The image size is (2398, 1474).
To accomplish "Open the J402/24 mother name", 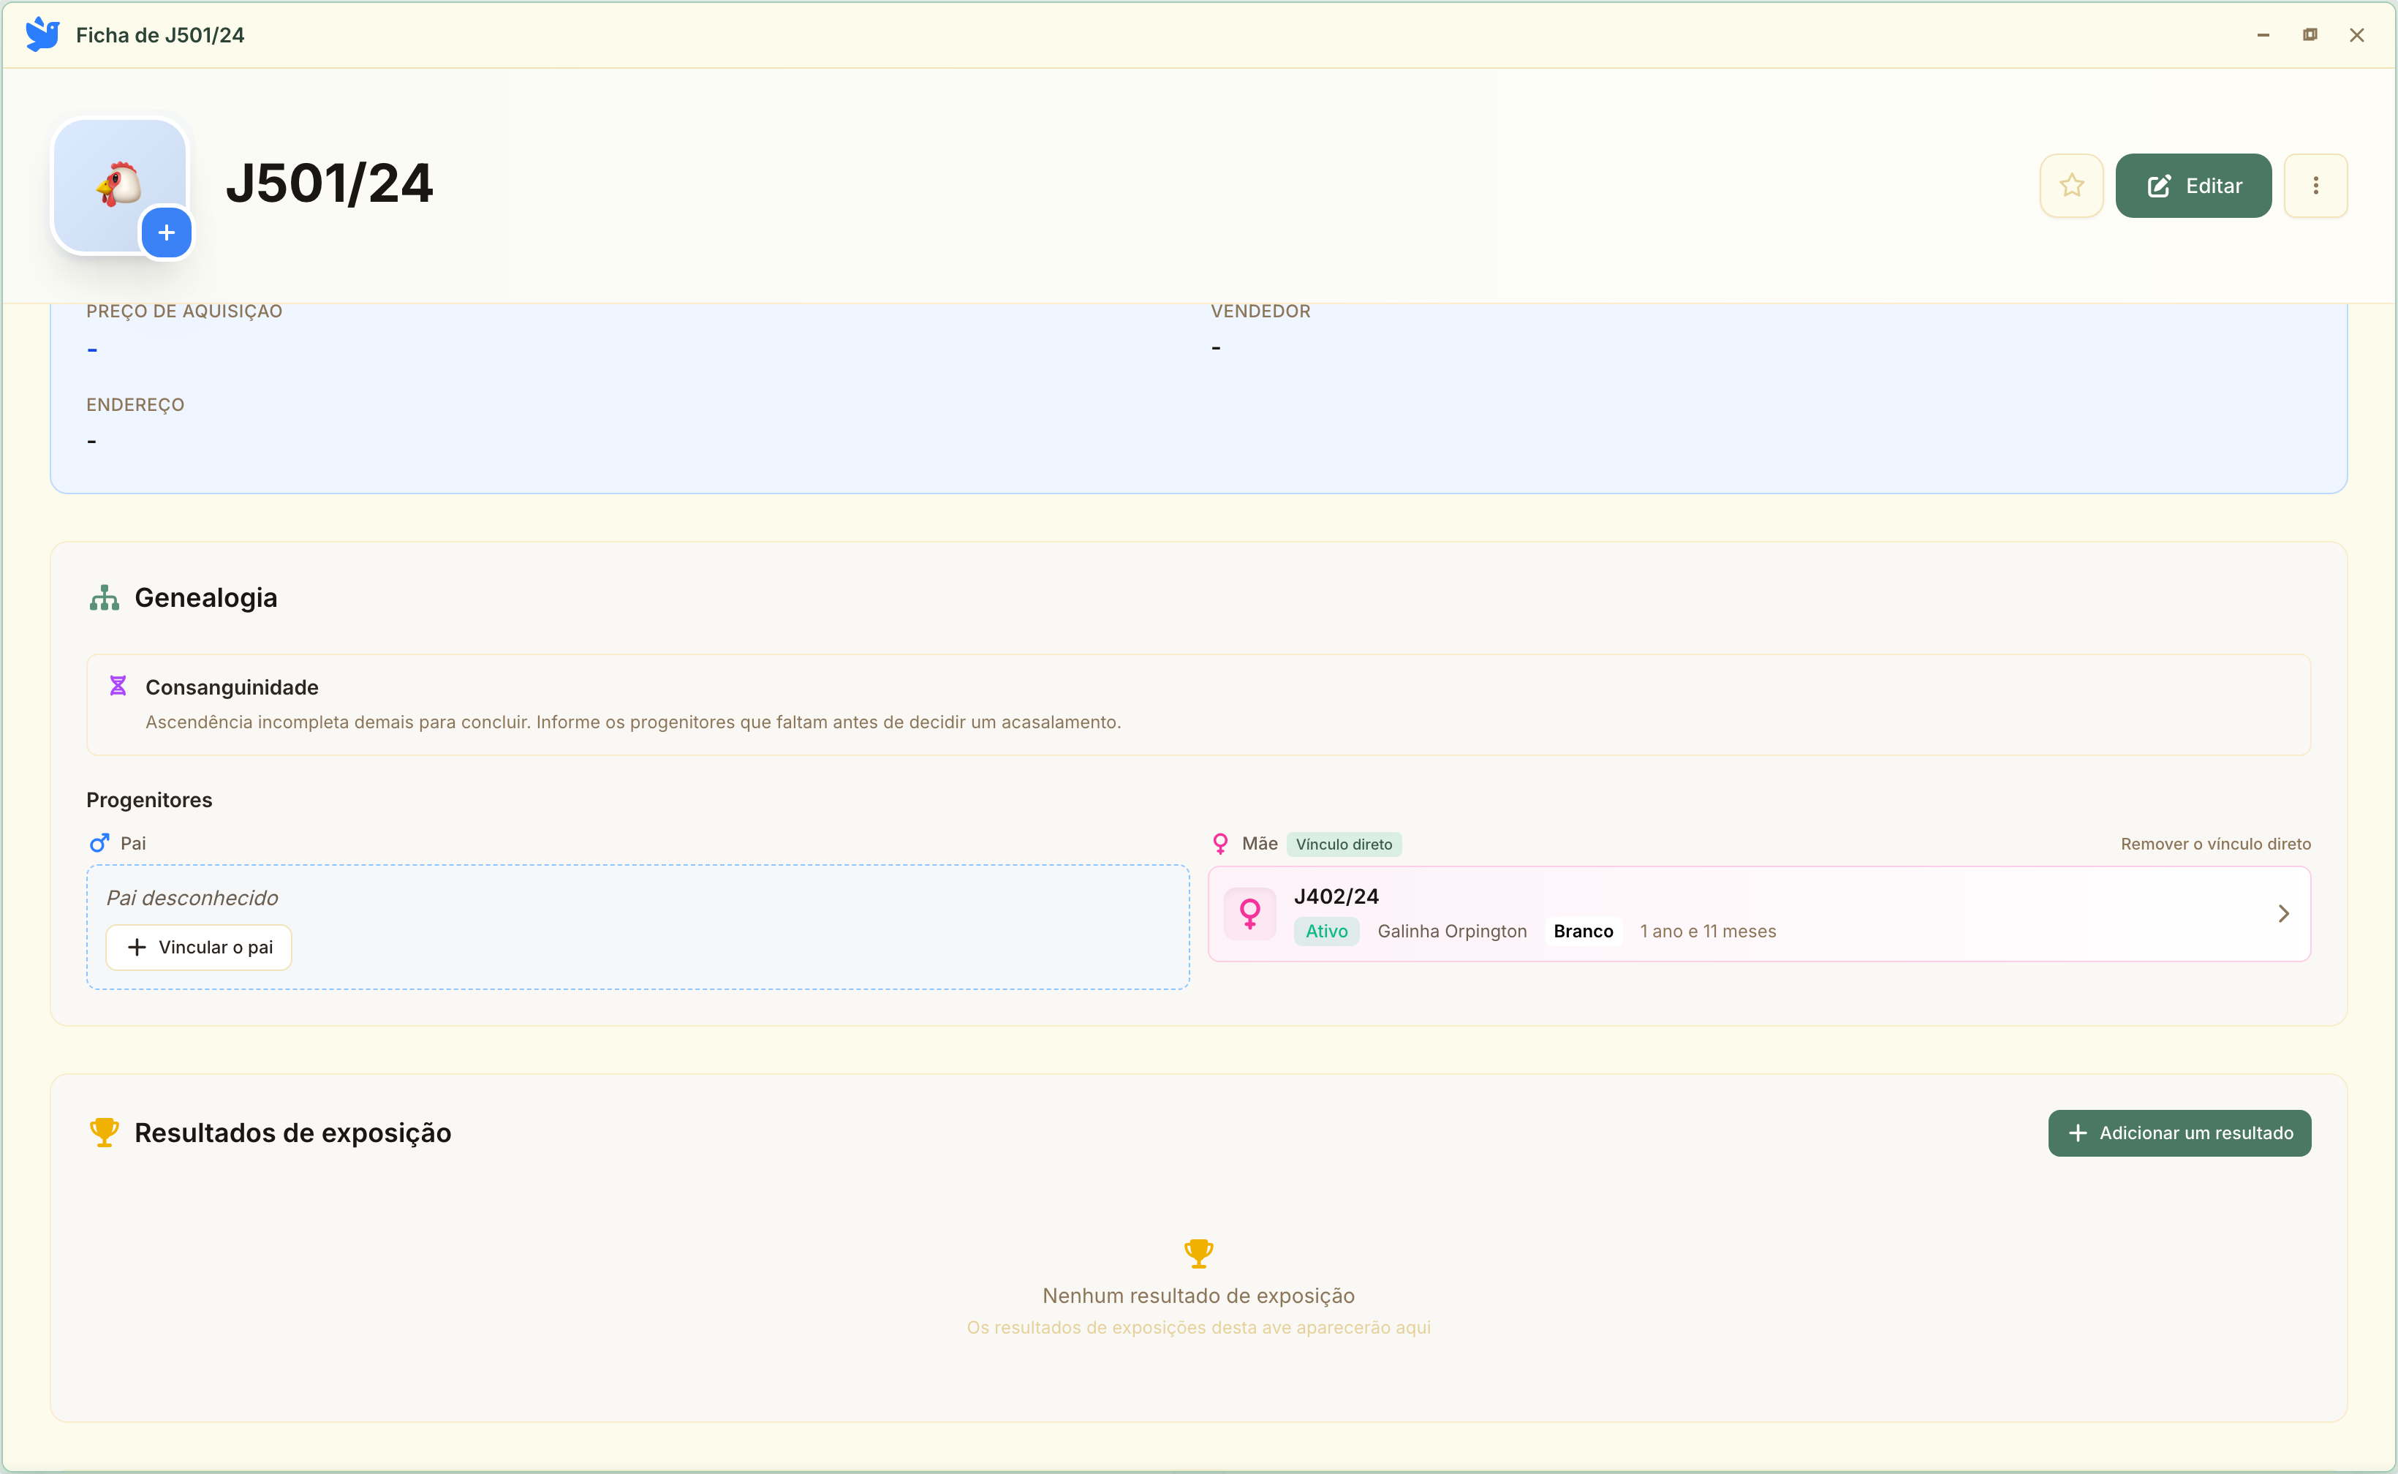I will 1336,896.
